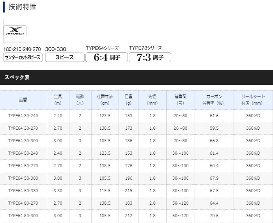Click the リールシート位置 column header
The width and height of the screenshot is (273, 223).
pyautogui.click(x=253, y=100)
